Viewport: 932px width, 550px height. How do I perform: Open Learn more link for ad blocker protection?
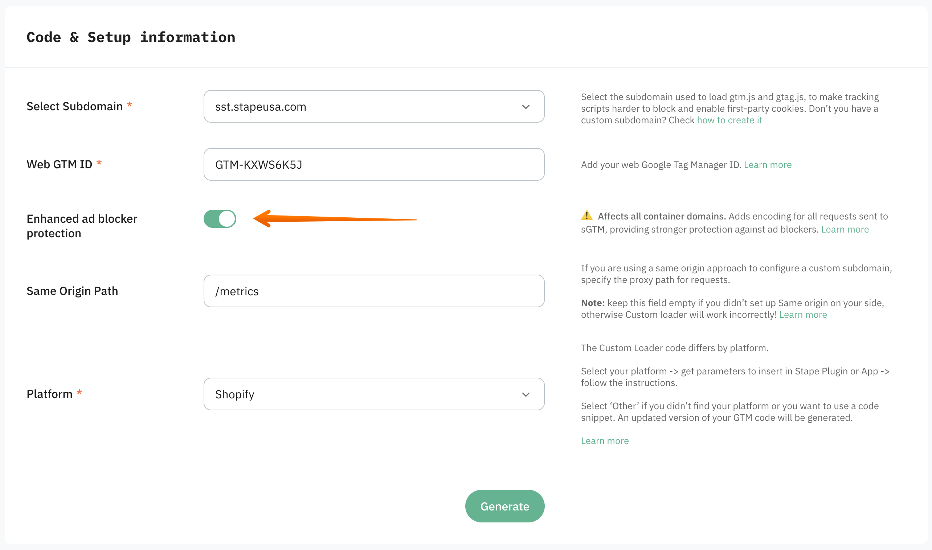pyautogui.click(x=845, y=229)
